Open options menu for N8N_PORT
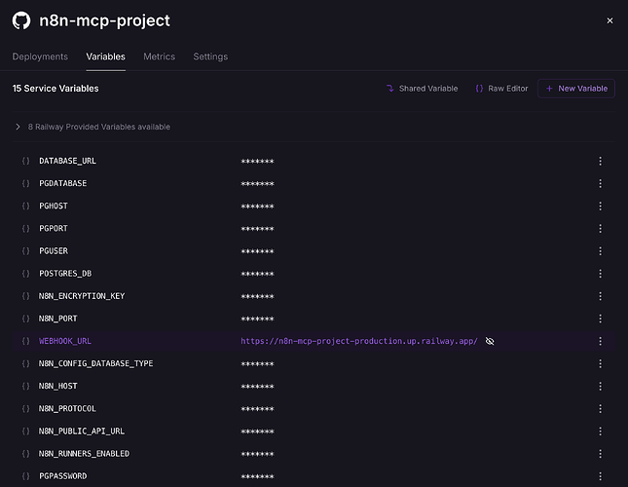The width and height of the screenshot is (628, 487). pos(600,318)
